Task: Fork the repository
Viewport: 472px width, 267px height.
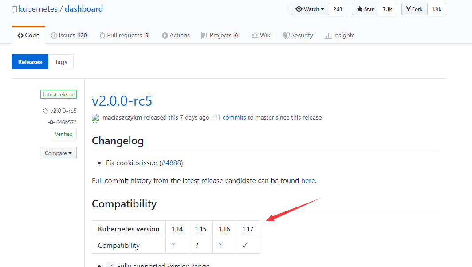Action: point(414,9)
